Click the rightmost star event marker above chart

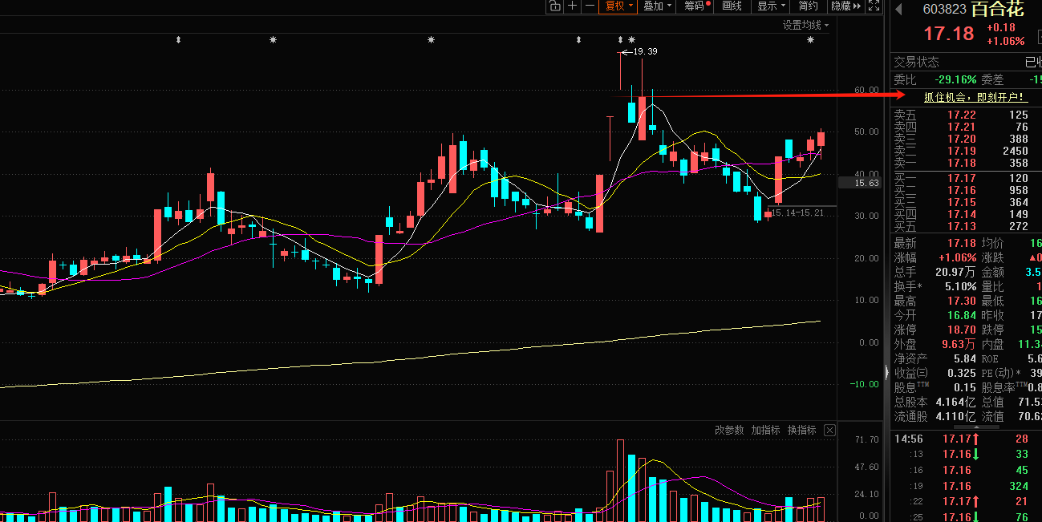[x=810, y=39]
